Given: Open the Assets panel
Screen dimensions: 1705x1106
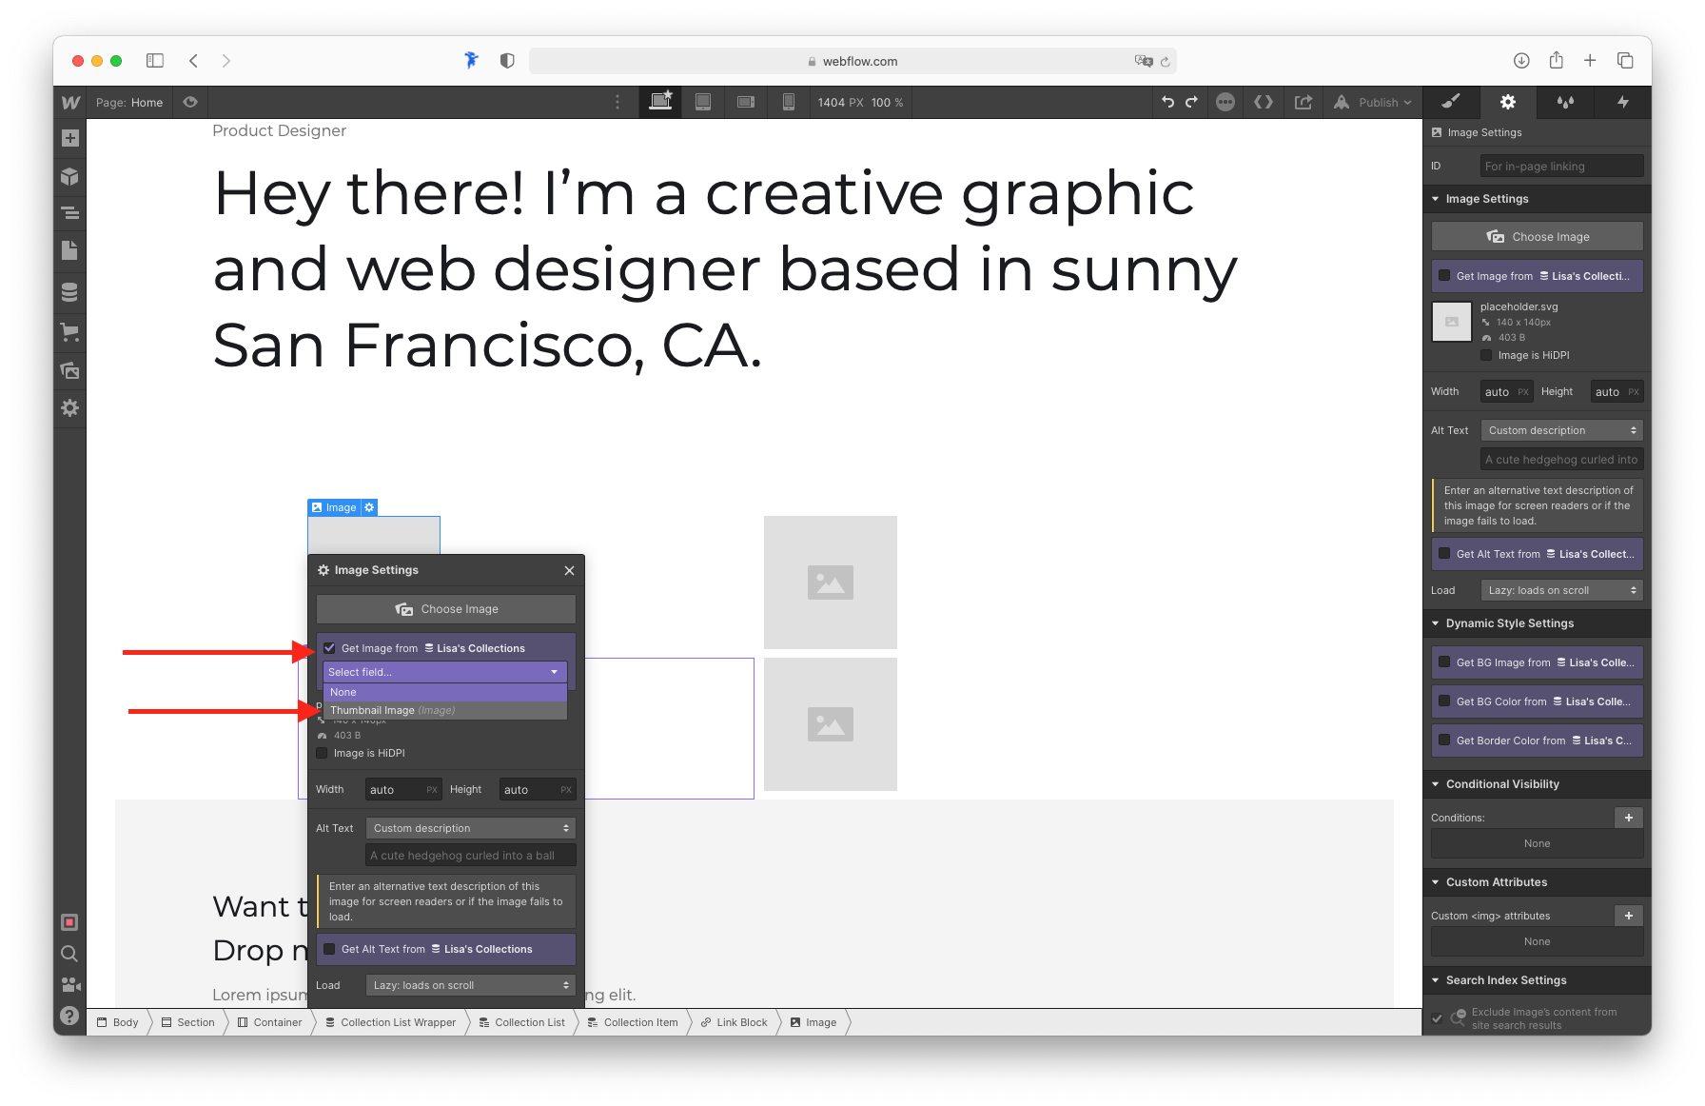Looking at the screenshot, I should click(x=69, y=370).
